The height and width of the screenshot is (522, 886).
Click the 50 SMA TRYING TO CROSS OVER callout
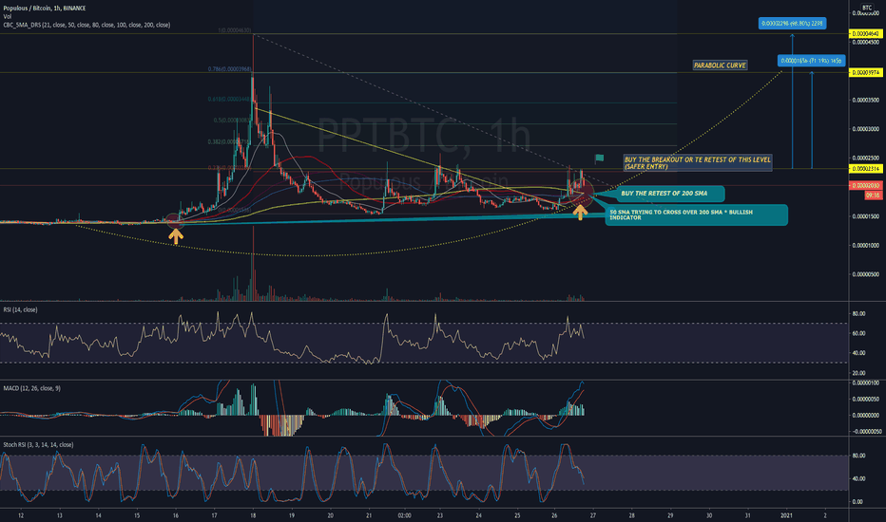tap(696, 215)
